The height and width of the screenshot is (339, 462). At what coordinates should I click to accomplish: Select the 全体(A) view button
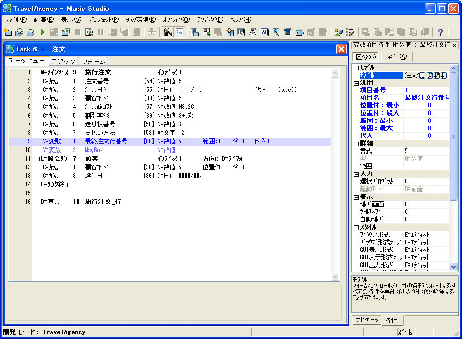tap(397, 57)
